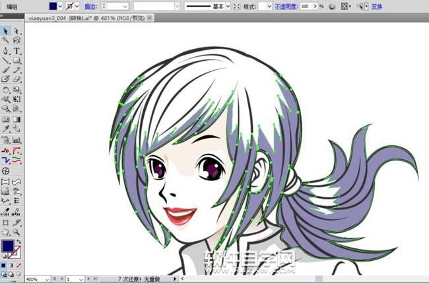Select the Line Segment tool

pyautogui.click(x=5, y=60)
